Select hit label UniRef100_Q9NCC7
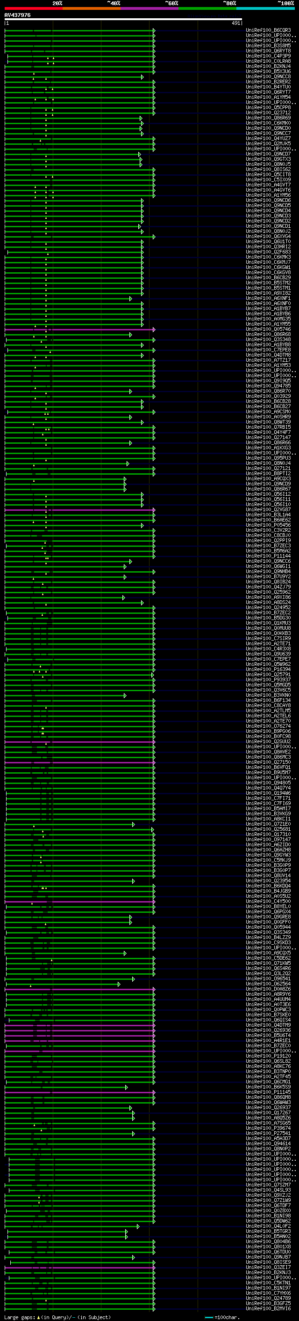 pos(268,134)
